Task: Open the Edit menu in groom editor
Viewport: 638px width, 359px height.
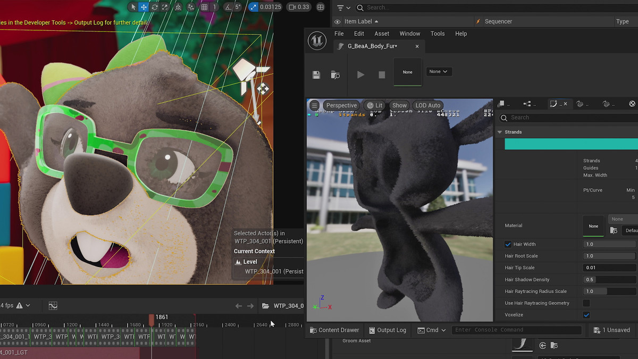Action: pyautogui.click(x=359, y=34)
